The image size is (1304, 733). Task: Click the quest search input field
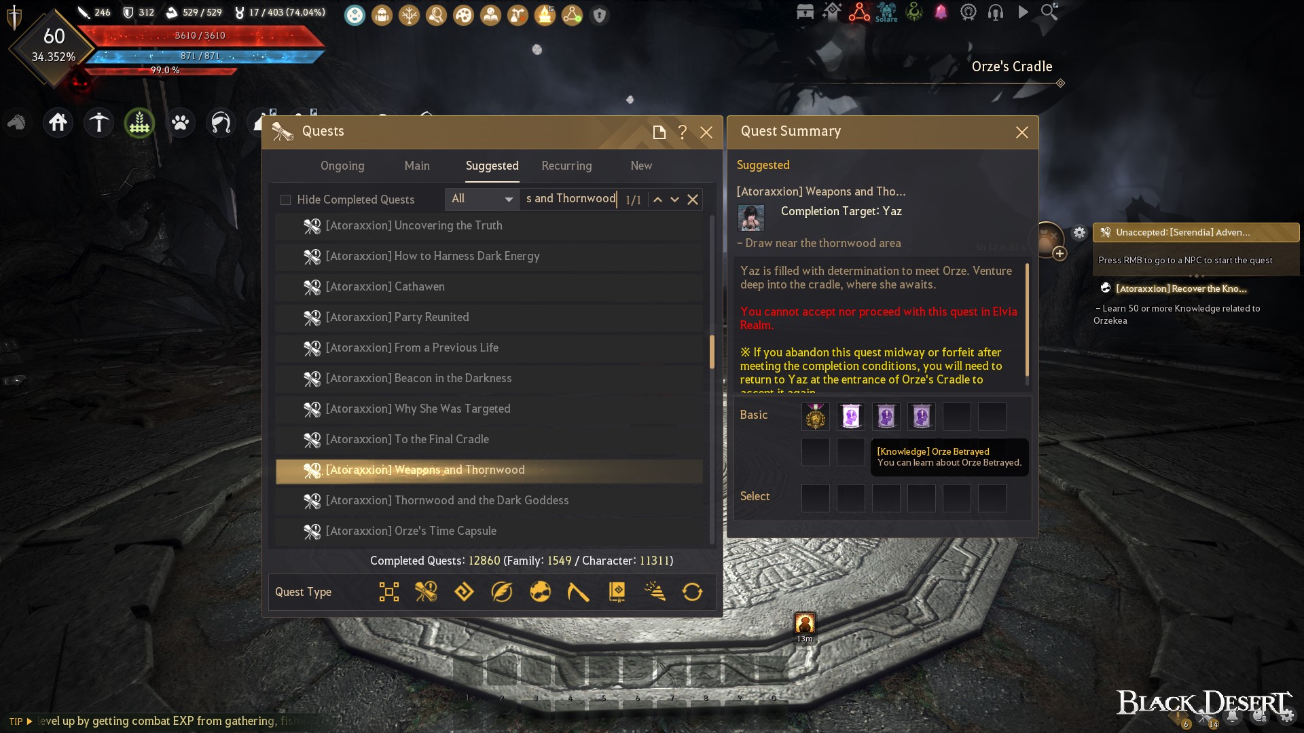coord(570,199)
